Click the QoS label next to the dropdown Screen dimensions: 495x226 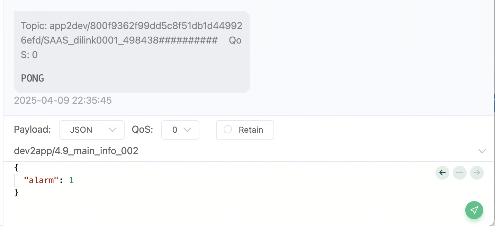coord(142,130)
